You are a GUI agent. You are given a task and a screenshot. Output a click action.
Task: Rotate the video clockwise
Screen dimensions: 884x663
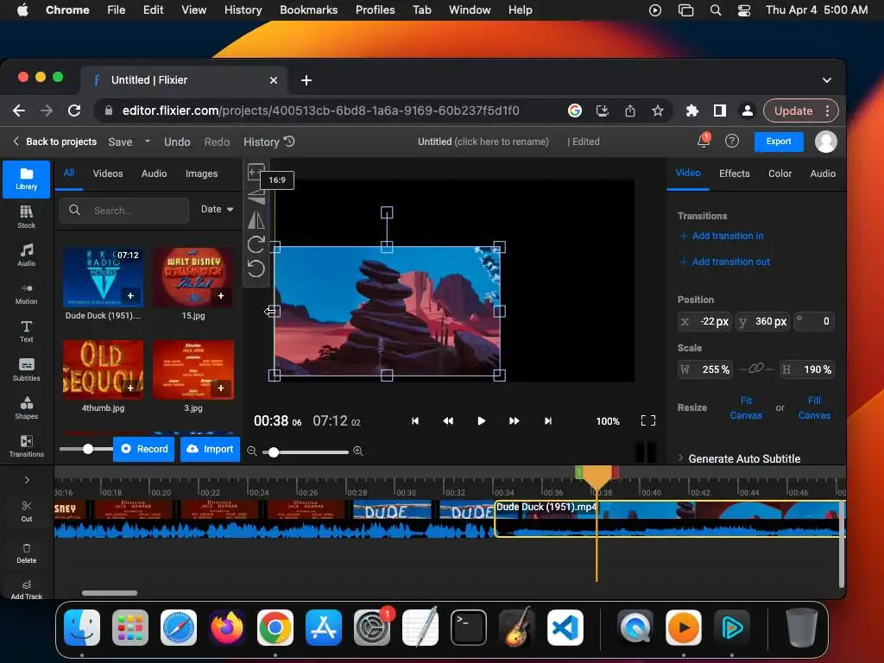(256, 244)
